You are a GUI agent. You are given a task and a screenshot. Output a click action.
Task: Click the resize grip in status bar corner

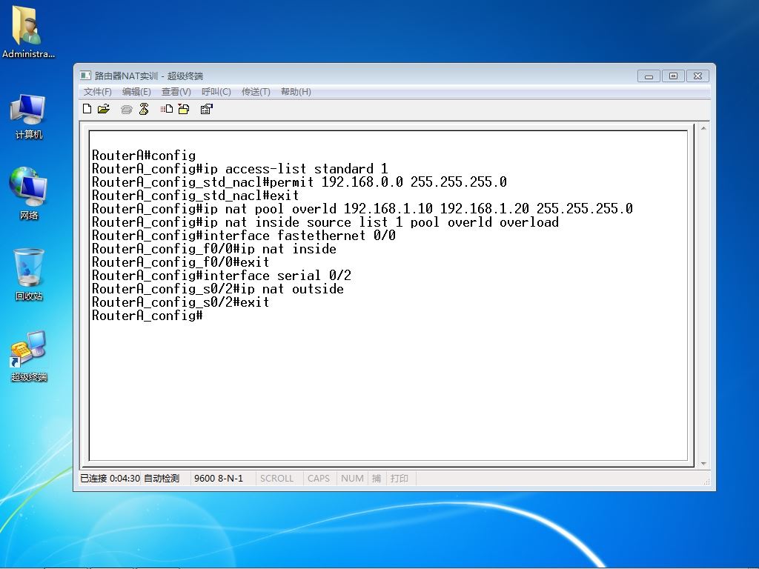tap(706, 481)
